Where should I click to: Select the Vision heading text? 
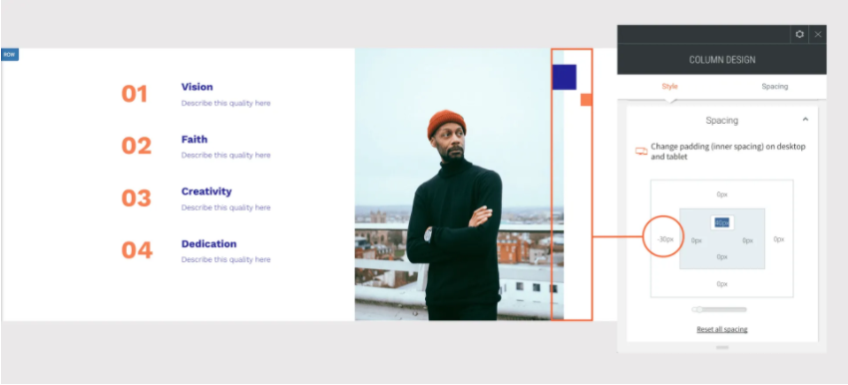click(197, 87)
